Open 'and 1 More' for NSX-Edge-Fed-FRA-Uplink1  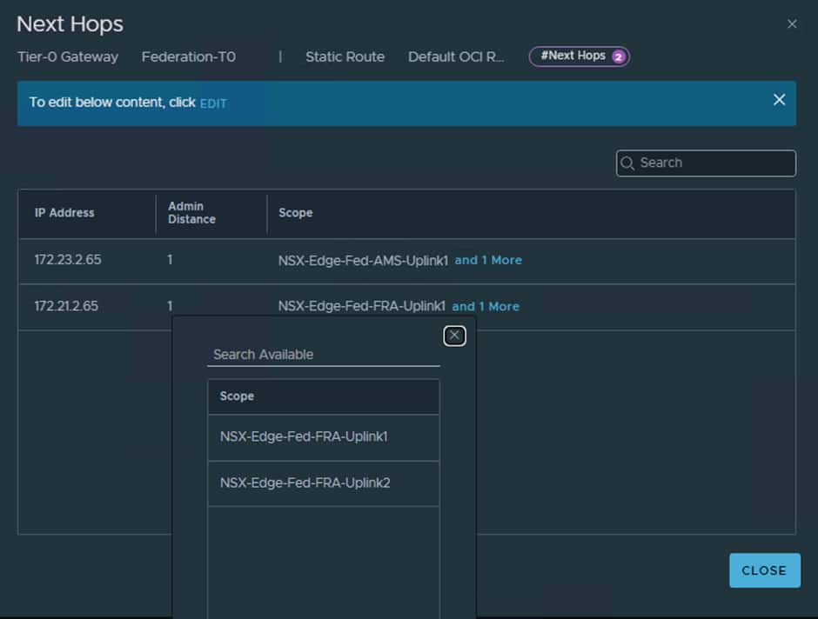(x=486, y=306)
